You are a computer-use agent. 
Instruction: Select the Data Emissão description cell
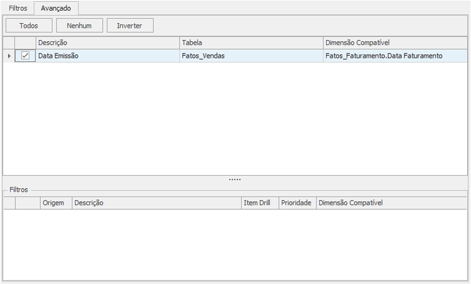point(107,56)
